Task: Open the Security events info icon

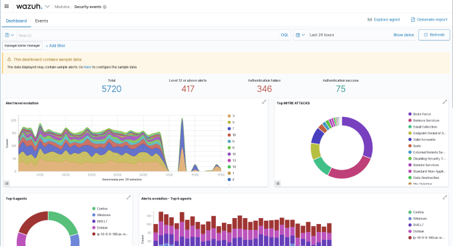Action: click(105, 7)
